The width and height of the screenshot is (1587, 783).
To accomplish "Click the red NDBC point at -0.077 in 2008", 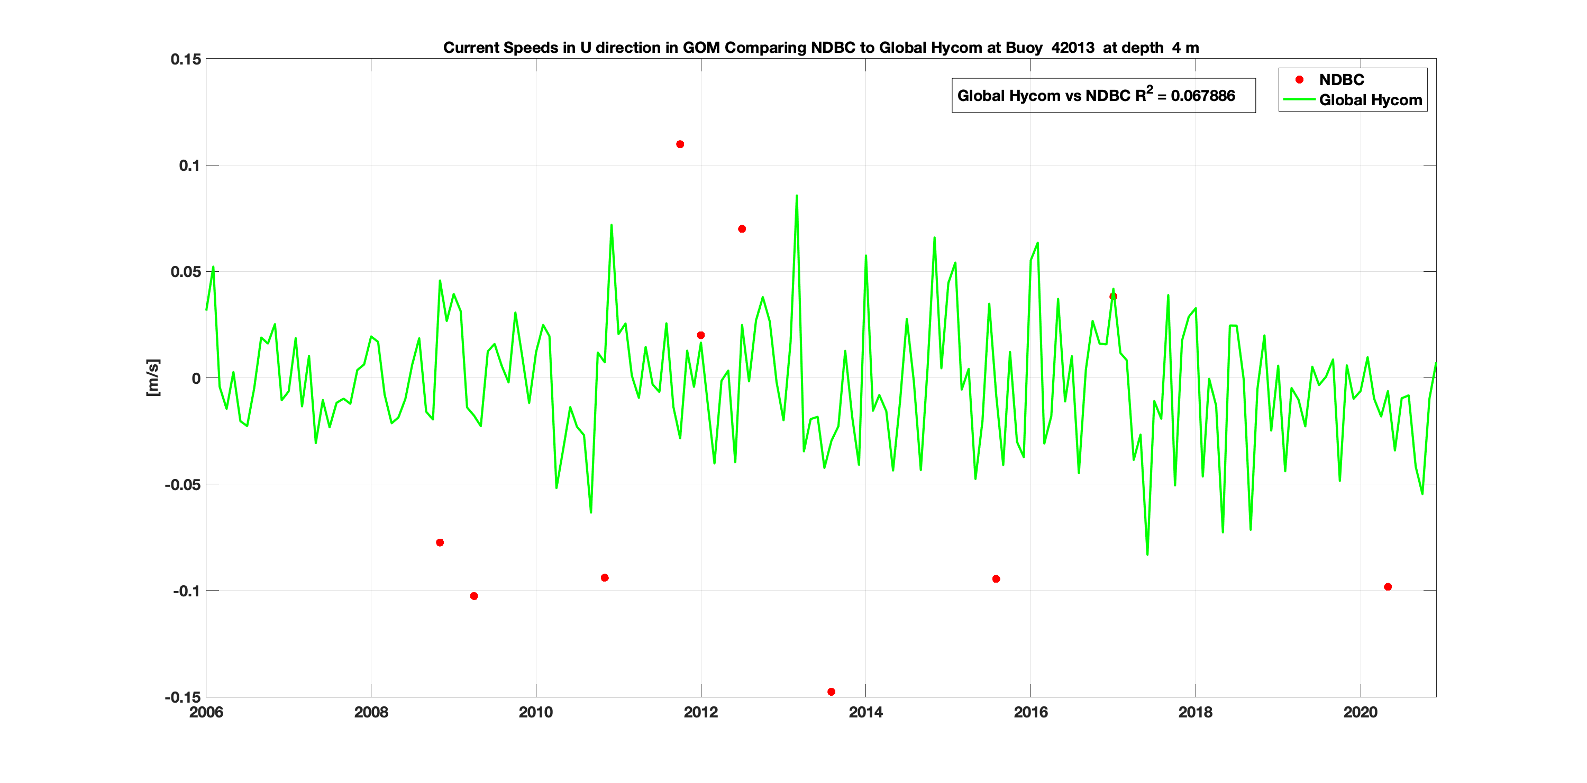I will pyautogui.click(x=440, y=542).
